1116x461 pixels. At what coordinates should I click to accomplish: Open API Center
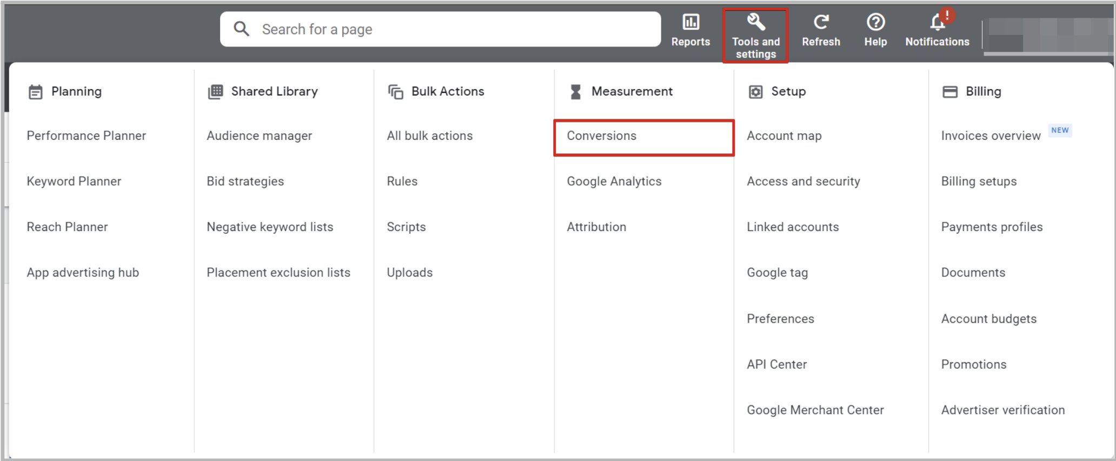[x=777, y=364]
